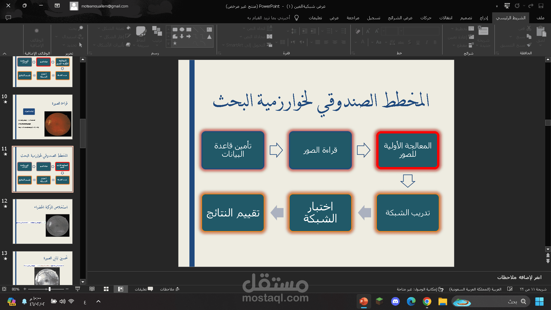Screen dimensions: 551x310
Task: Click the Paste (لصق) clipboard icon
Action: pos(541,31)
